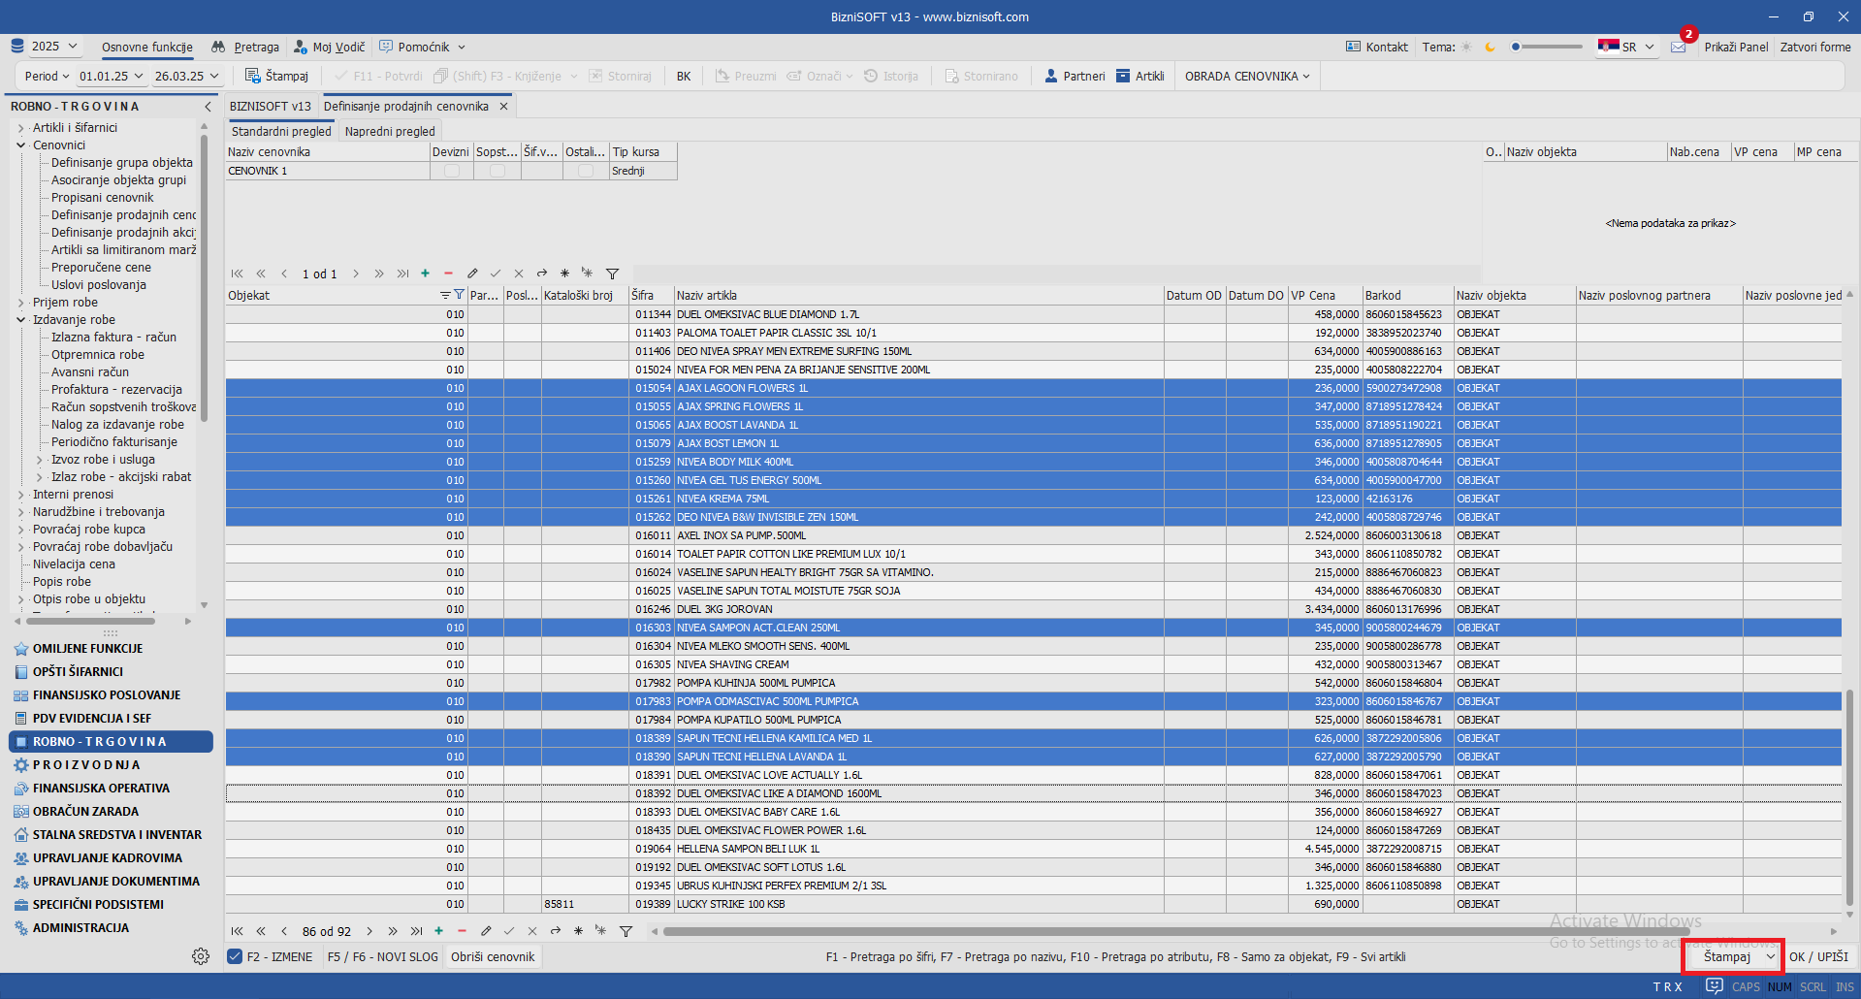Click the filter icon in bottom navigator

coord(626,931)
